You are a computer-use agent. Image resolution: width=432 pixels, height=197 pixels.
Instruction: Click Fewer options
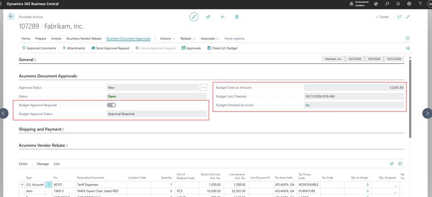(234, 39)
